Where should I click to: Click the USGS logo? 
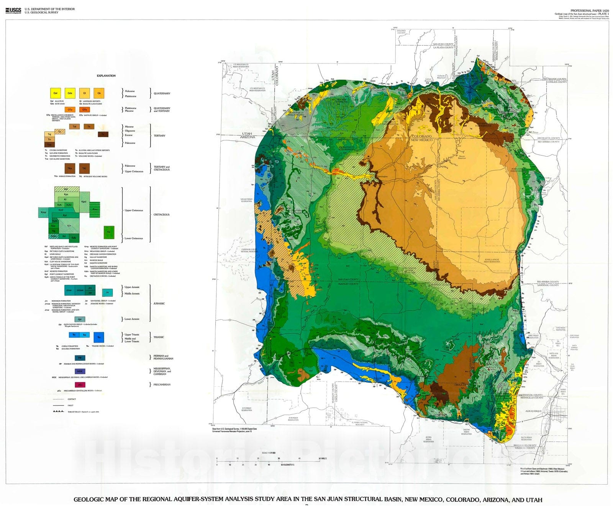point(13,10)
